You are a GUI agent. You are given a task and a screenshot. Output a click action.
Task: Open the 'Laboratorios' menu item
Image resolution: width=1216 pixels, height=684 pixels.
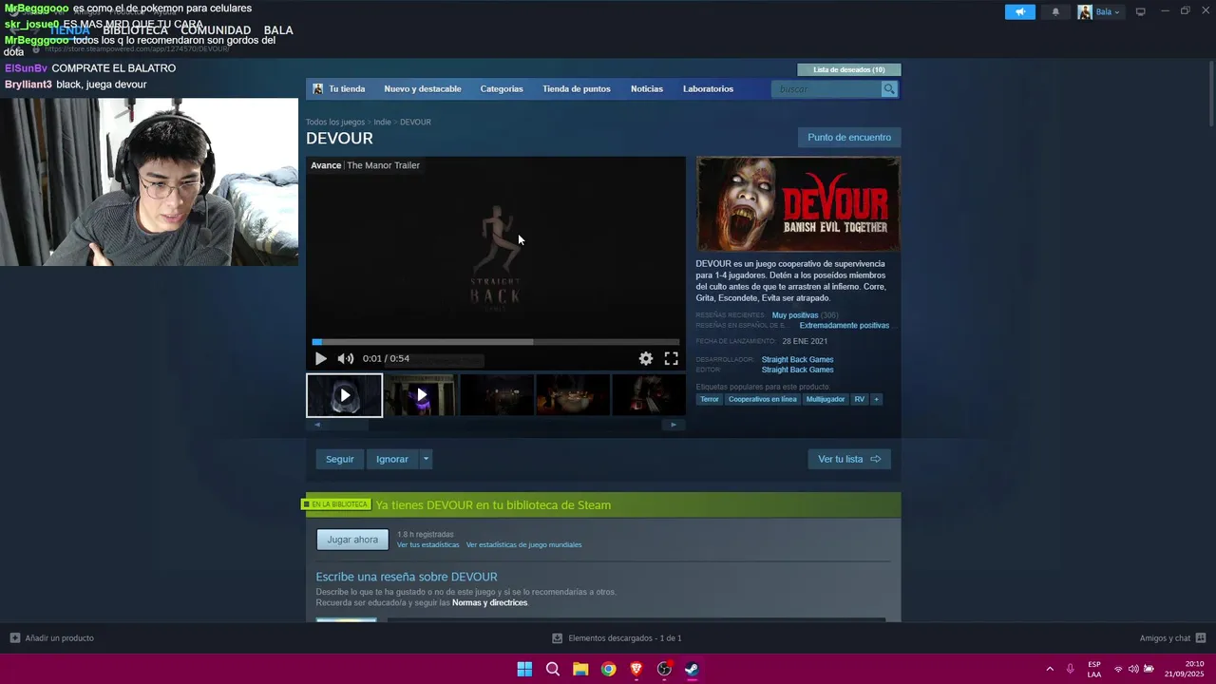pos(708,89)
